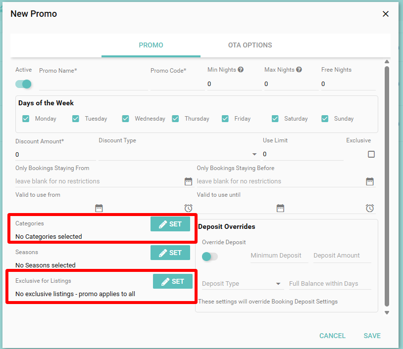Open date picker for Valid to use until
Viewport: 403px width, 349px height.
pyautogui.click(x=280, y=208)
